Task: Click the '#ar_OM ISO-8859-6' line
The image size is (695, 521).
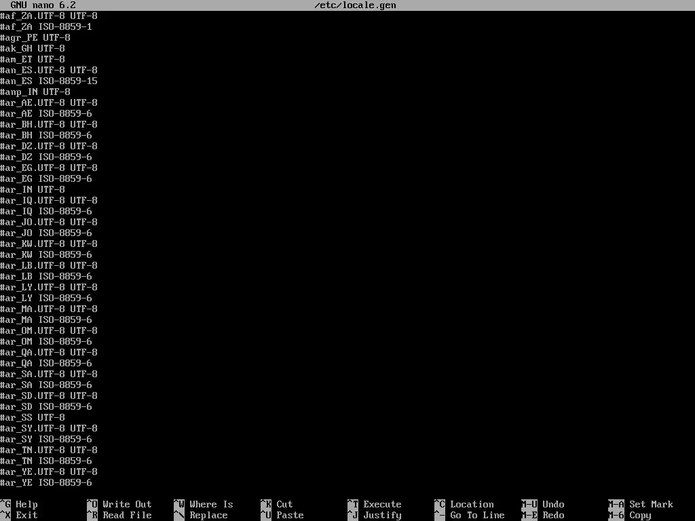Action: tap(46, 342)
